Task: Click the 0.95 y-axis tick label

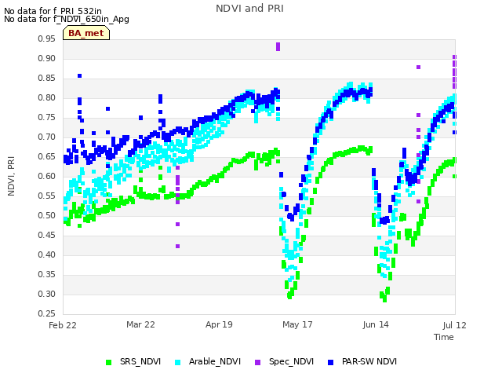Action: [47, 38]
